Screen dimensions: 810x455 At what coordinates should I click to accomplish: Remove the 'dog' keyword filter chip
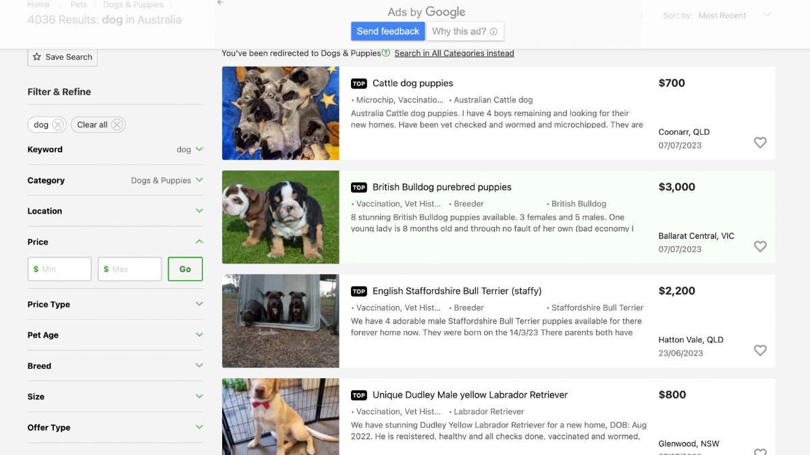pos(58,125)
